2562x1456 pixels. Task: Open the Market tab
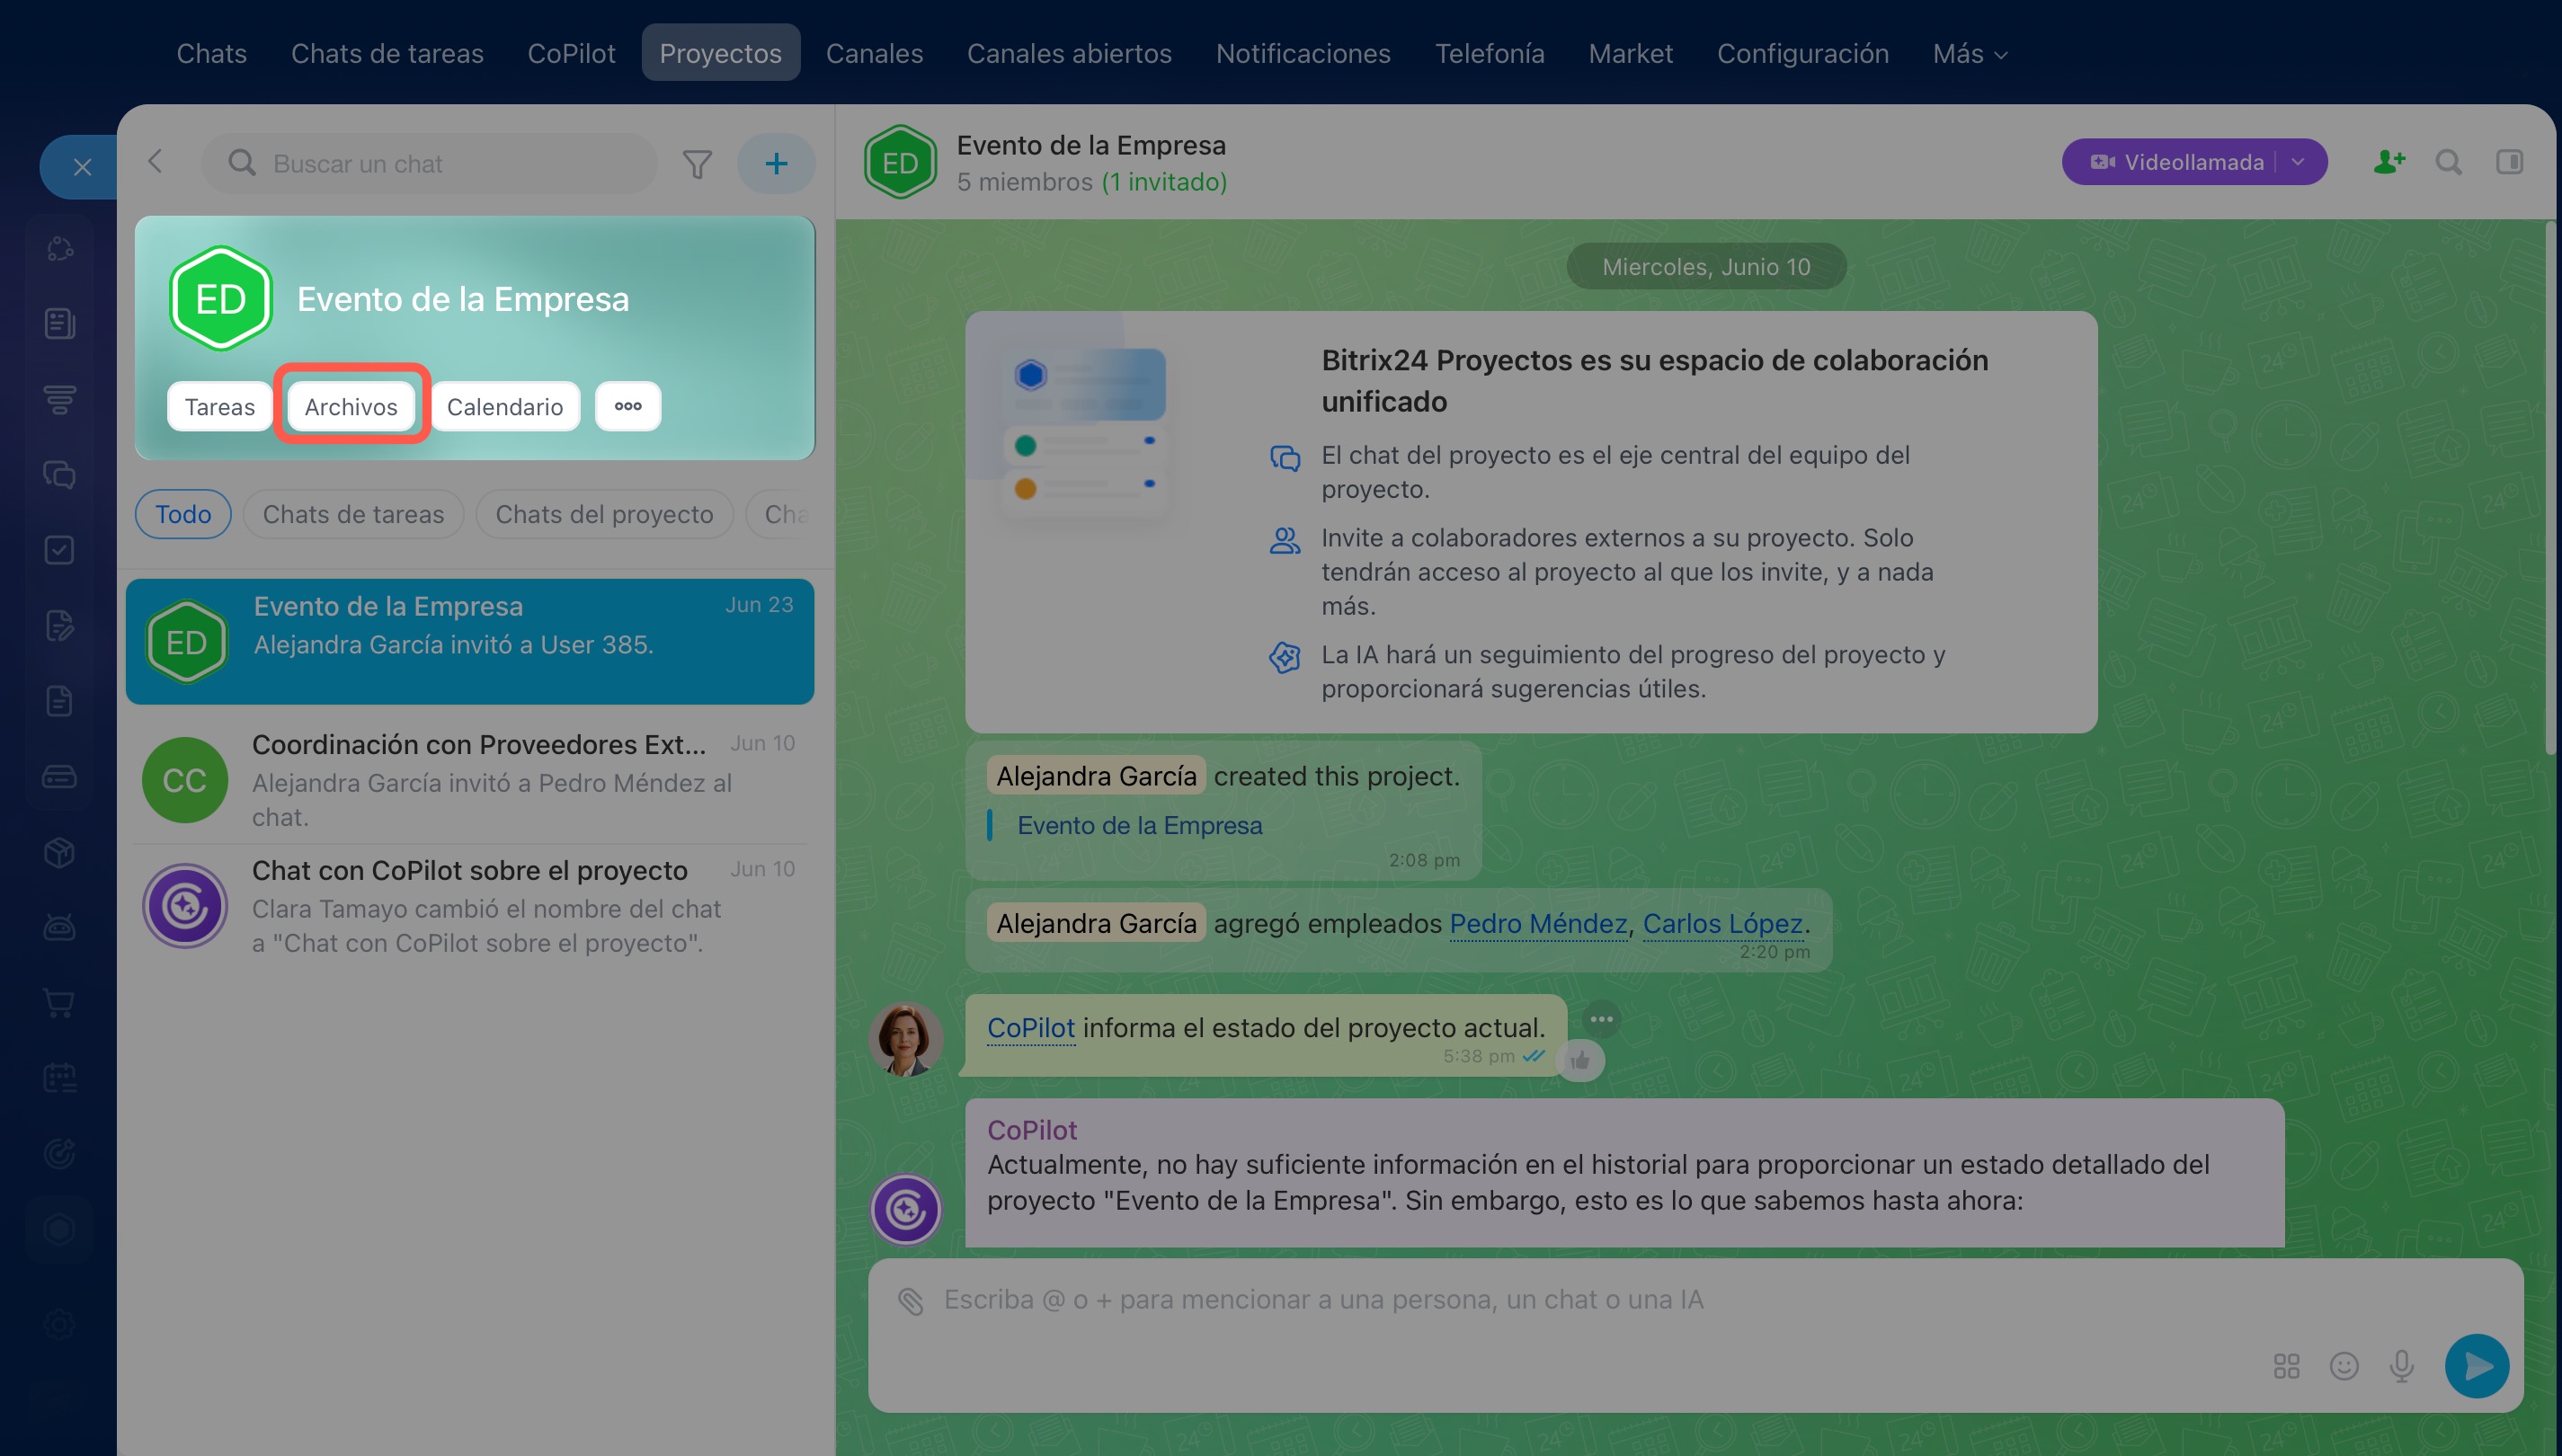[1630, 53]
